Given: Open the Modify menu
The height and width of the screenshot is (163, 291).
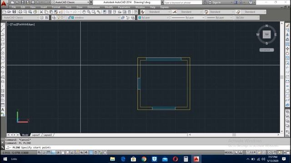Looking at the screenshot, I should click(109, 7).
